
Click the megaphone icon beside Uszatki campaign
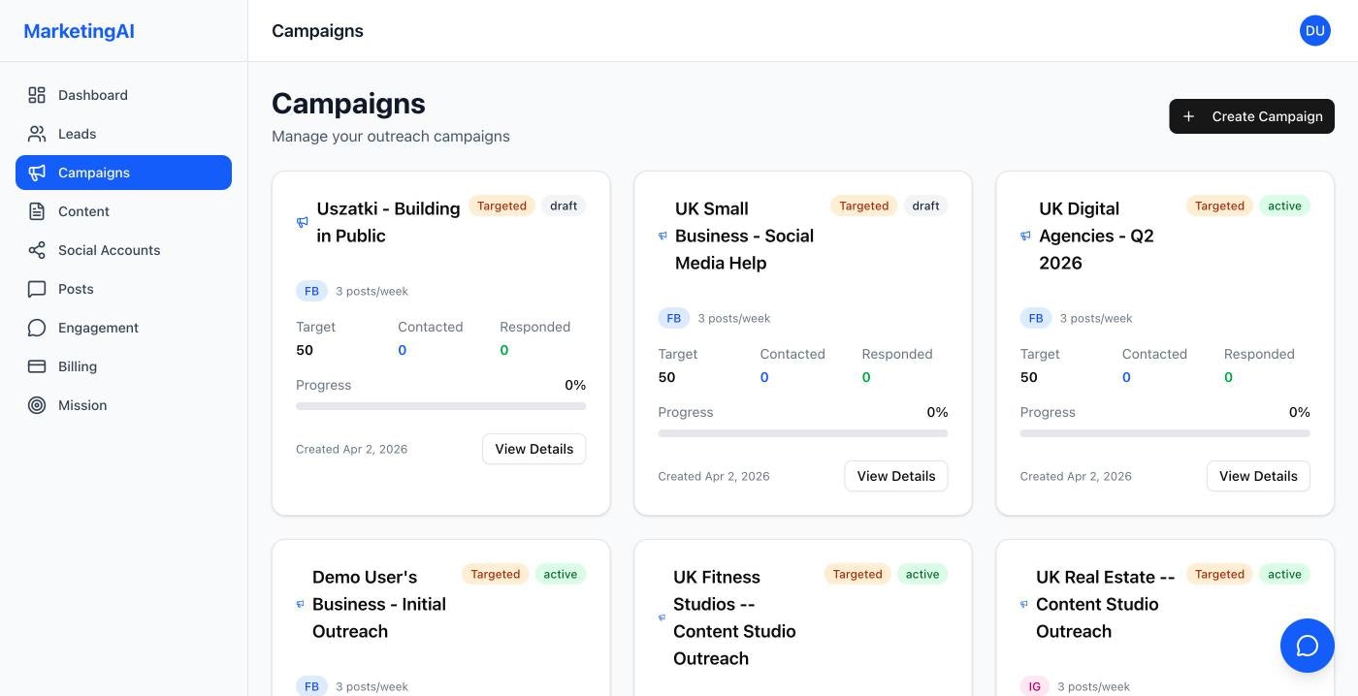click(x=302, y=222)
